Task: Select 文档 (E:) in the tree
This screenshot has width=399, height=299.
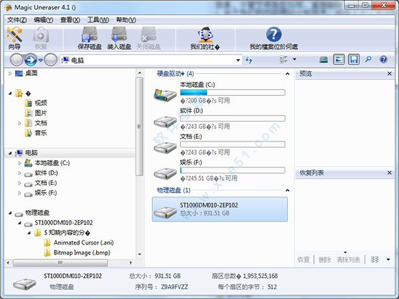Action: 41,183
